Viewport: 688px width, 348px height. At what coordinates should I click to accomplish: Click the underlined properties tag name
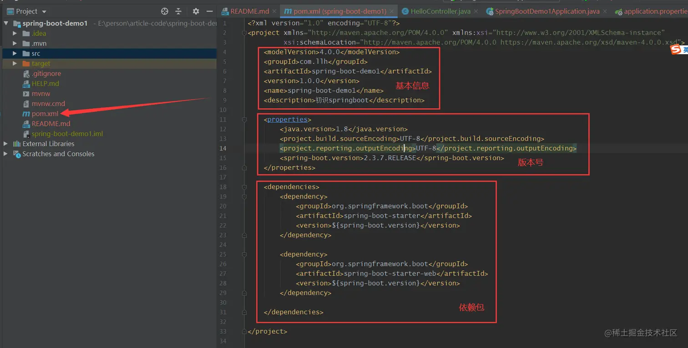288,120
